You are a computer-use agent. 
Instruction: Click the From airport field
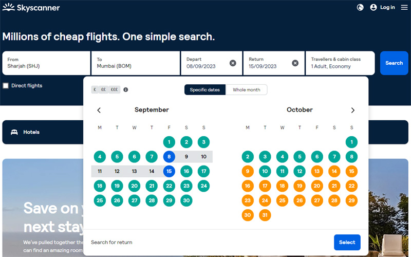point(46,63)
